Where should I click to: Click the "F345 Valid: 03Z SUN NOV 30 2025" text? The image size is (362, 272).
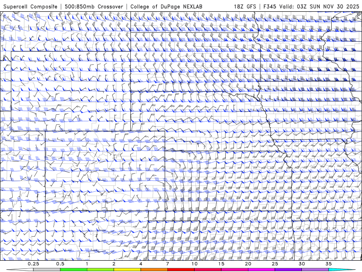[x=311, y=7]
